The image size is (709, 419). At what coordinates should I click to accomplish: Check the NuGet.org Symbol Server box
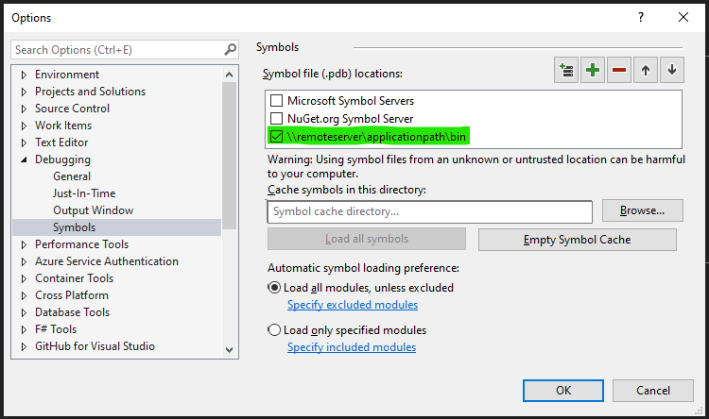point(277,118)
